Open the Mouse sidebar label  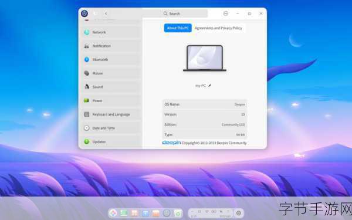pyautogui.click(x=97, y=73)
